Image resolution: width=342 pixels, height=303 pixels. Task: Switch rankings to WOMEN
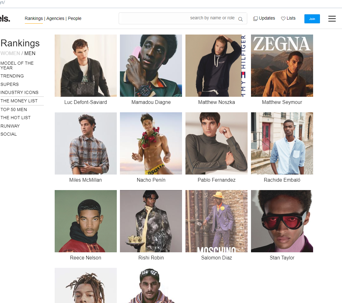[10, 53]
